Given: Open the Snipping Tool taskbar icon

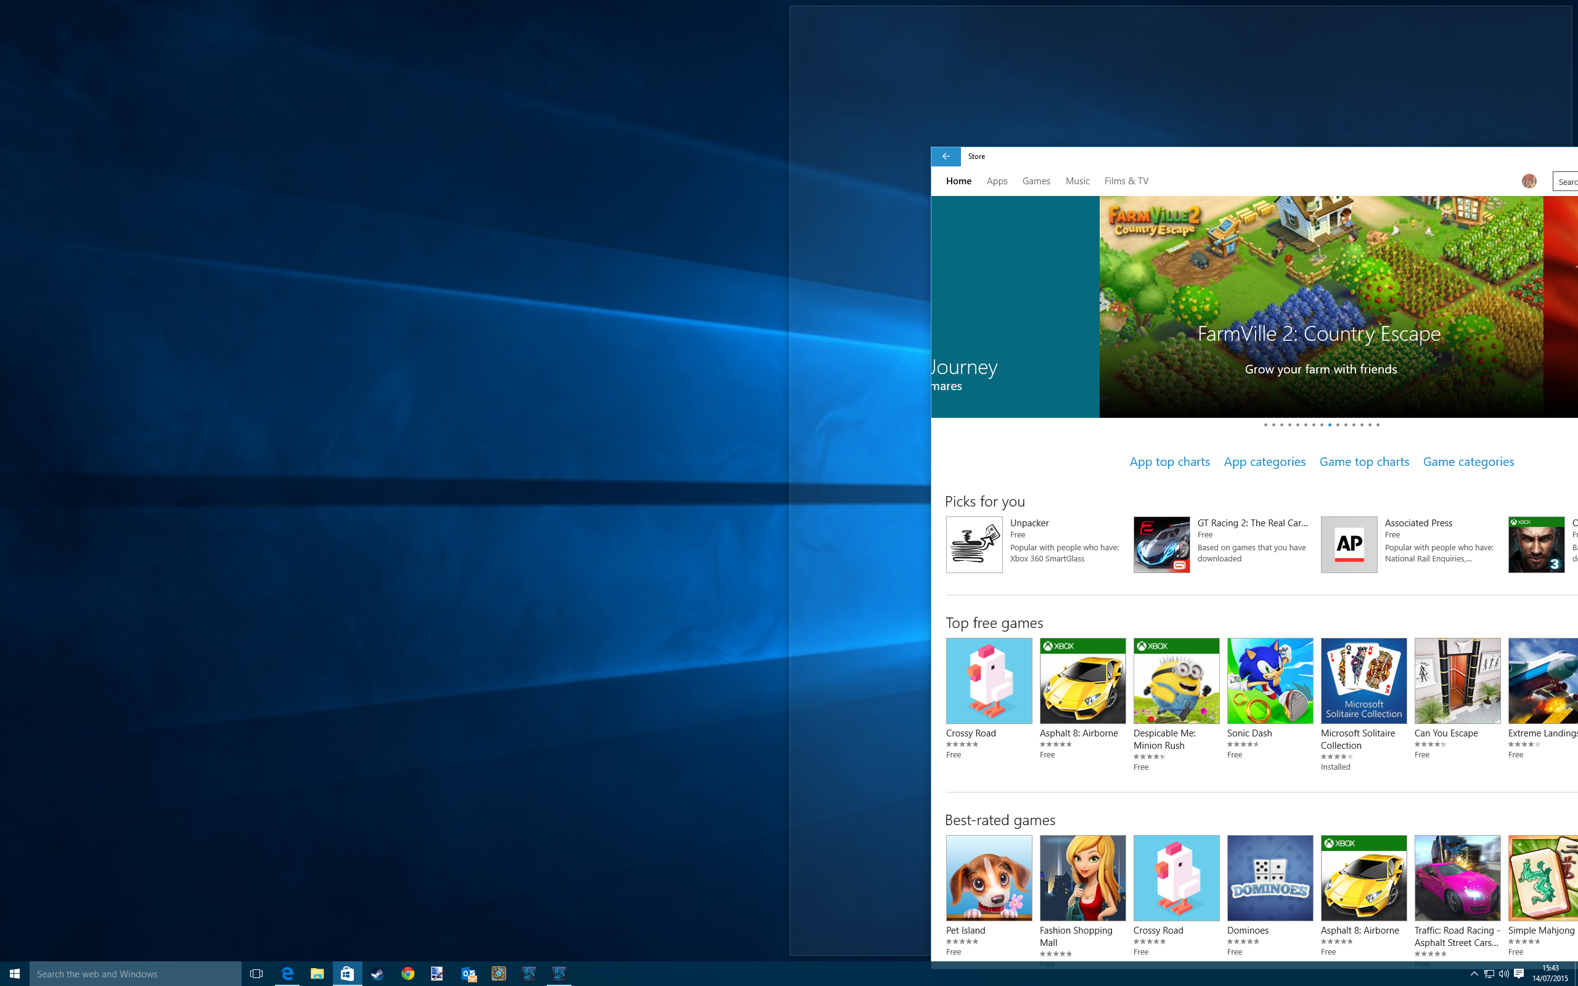Looking at the screenshot, I should pos(438,974).
